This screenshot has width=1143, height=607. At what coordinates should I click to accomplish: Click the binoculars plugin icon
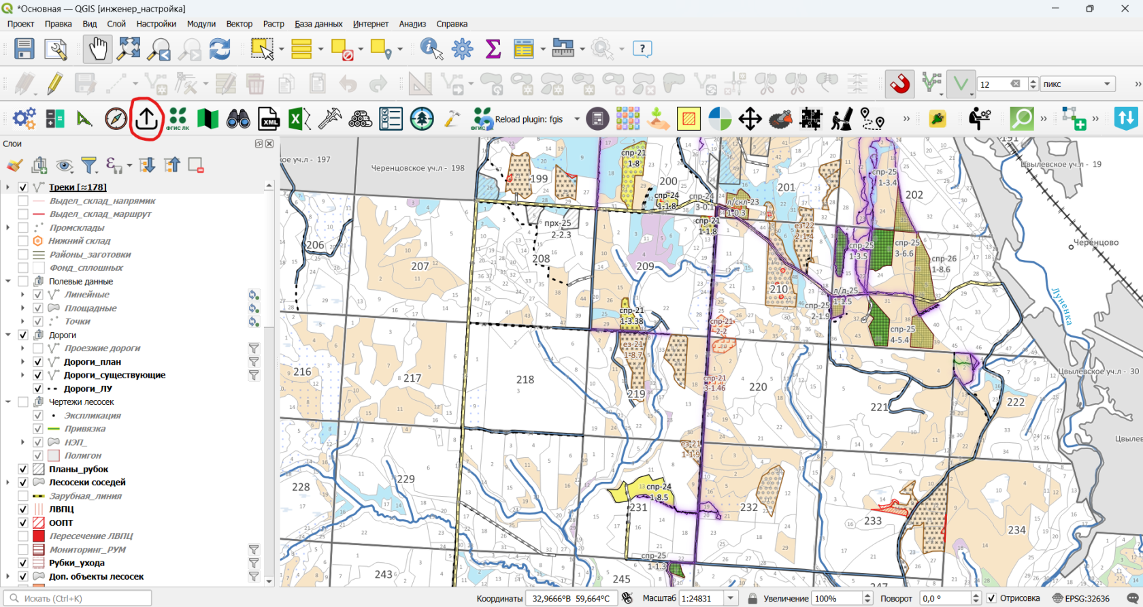point(238,119)
